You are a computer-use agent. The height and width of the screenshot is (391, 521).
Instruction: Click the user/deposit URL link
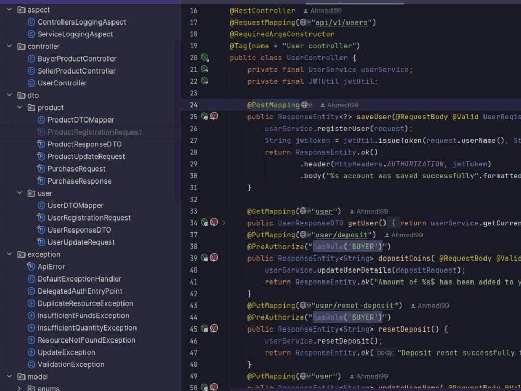coord(341,235)
